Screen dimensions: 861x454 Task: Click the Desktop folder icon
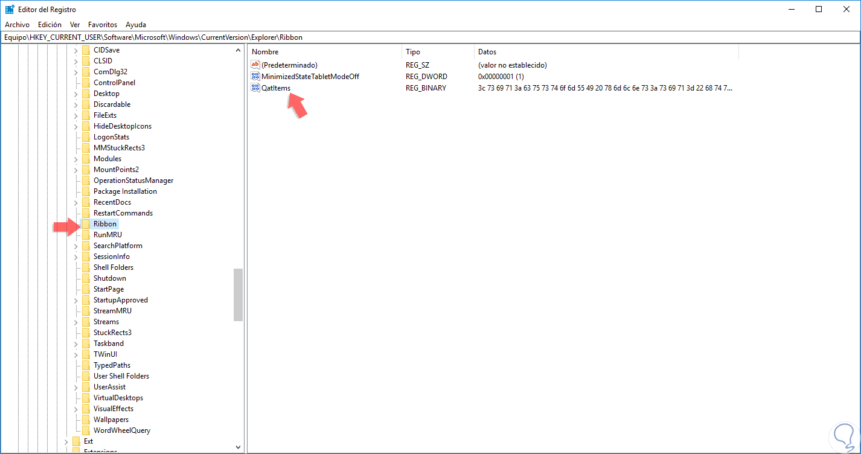click(86, 94)
